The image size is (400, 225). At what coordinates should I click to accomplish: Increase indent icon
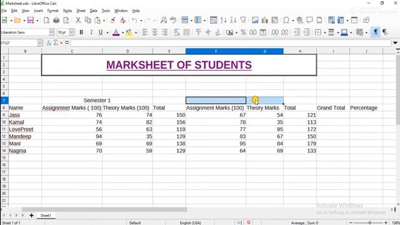[297, 32]
